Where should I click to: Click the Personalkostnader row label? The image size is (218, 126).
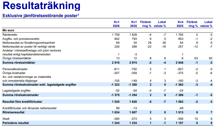[x=15, y=69]
